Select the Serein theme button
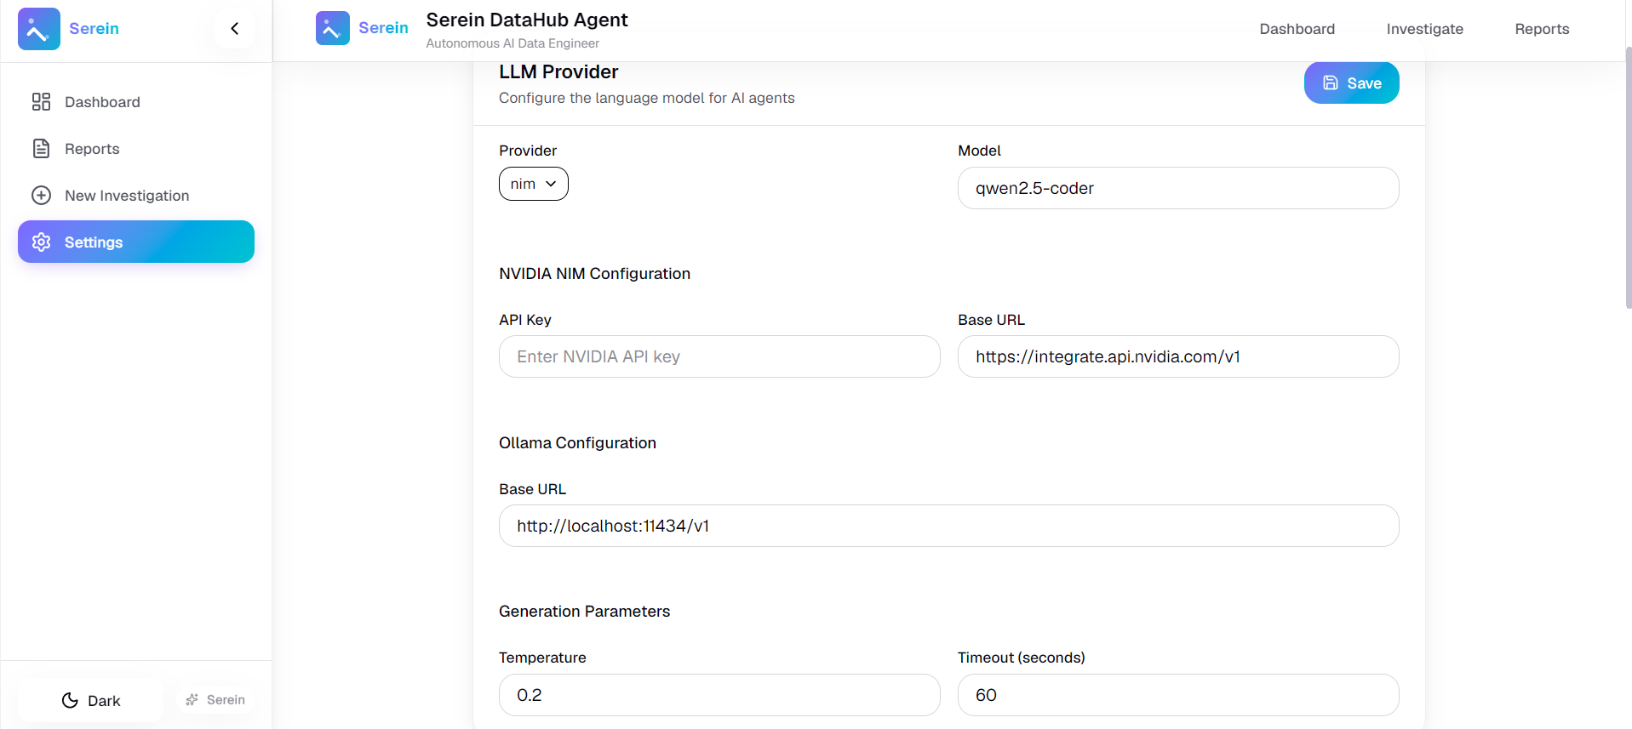Image resolution: width=1632 pixels, height=729 pixels. click(215, 700)
